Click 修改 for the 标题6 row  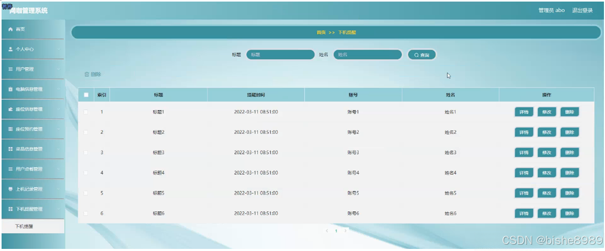click(547, 213)
